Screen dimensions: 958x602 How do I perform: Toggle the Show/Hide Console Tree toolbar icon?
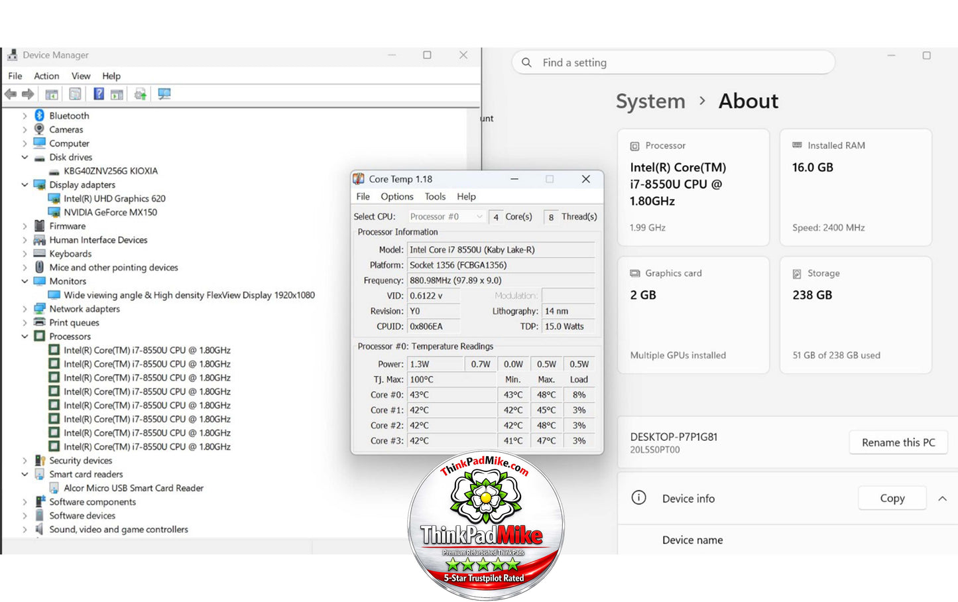click(x=52, y=94)
